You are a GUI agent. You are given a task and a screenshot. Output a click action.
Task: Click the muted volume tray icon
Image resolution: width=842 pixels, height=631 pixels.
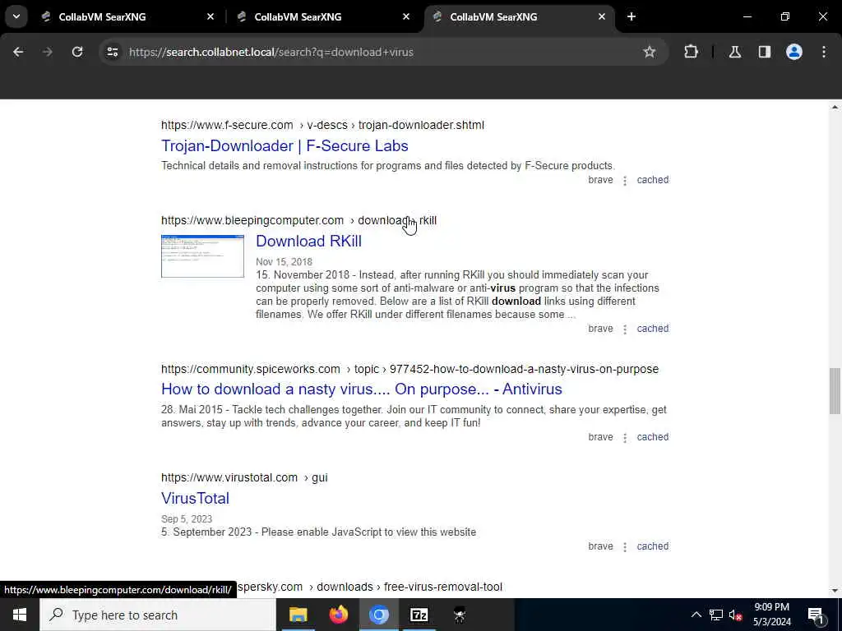pos(735,615)
